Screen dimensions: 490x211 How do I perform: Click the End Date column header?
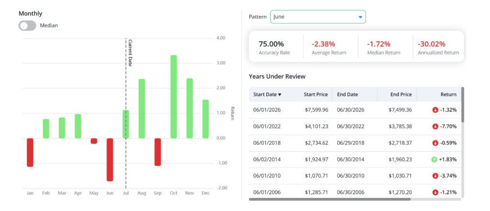point(347,95)
